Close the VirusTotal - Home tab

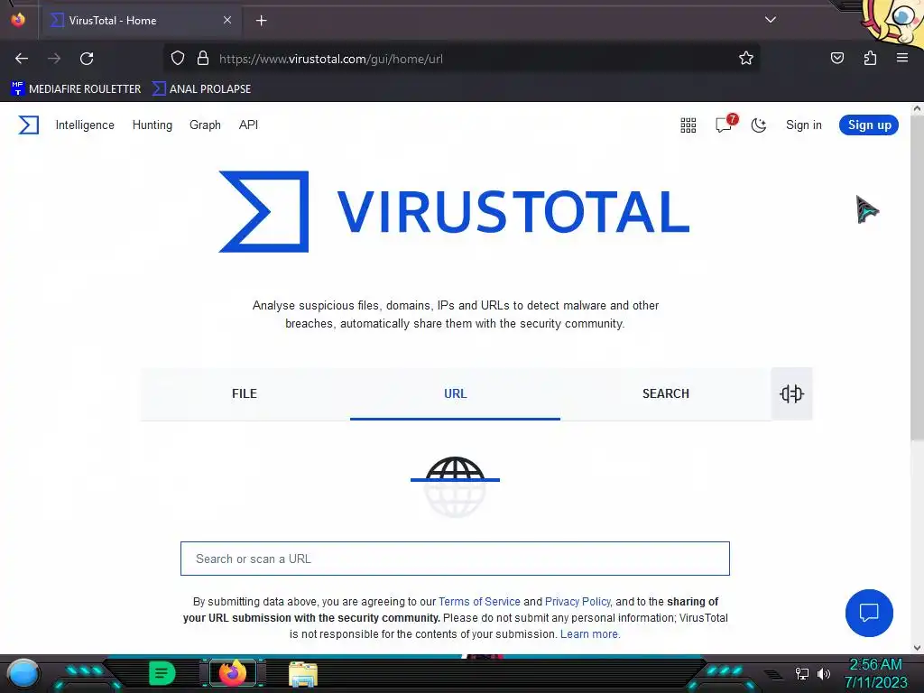point(227,20)
